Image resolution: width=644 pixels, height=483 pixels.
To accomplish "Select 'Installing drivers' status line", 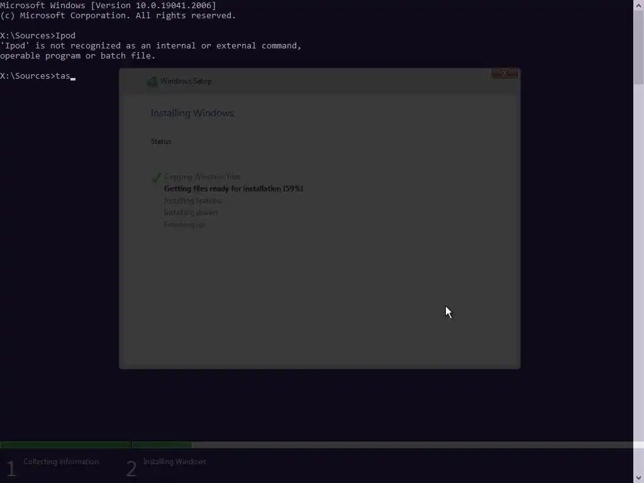I will coord(191,213).
